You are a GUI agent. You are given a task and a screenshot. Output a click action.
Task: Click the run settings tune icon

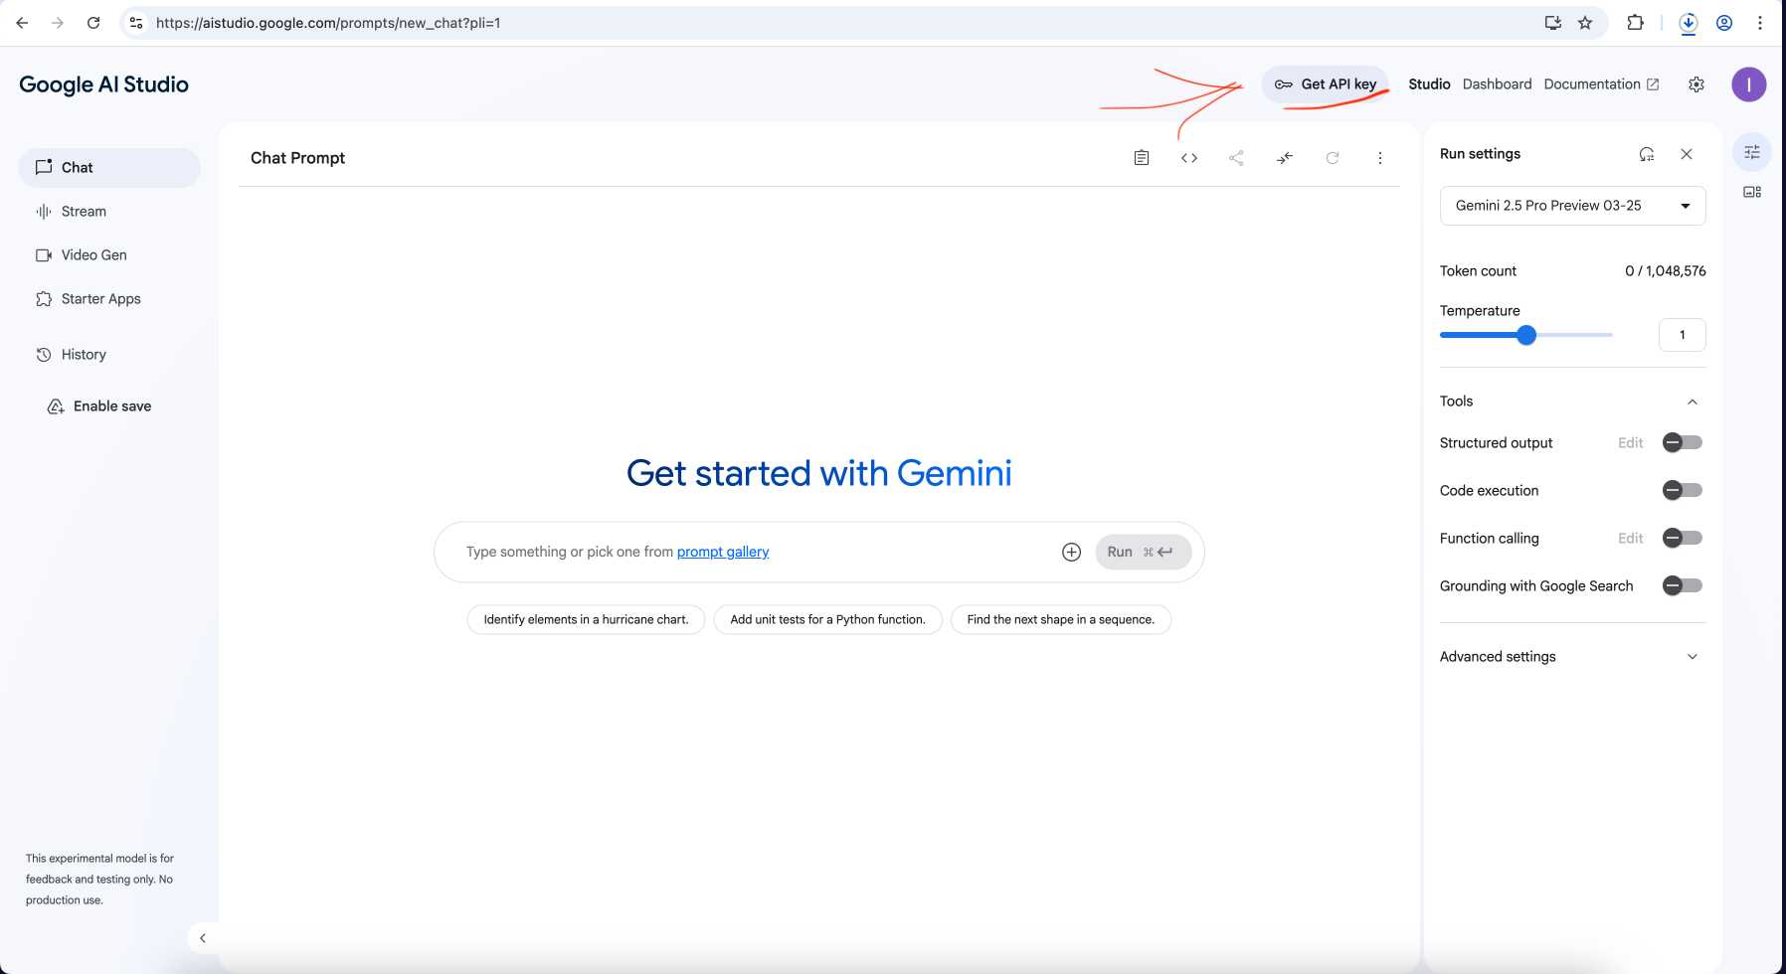[x=1752, y=152]
